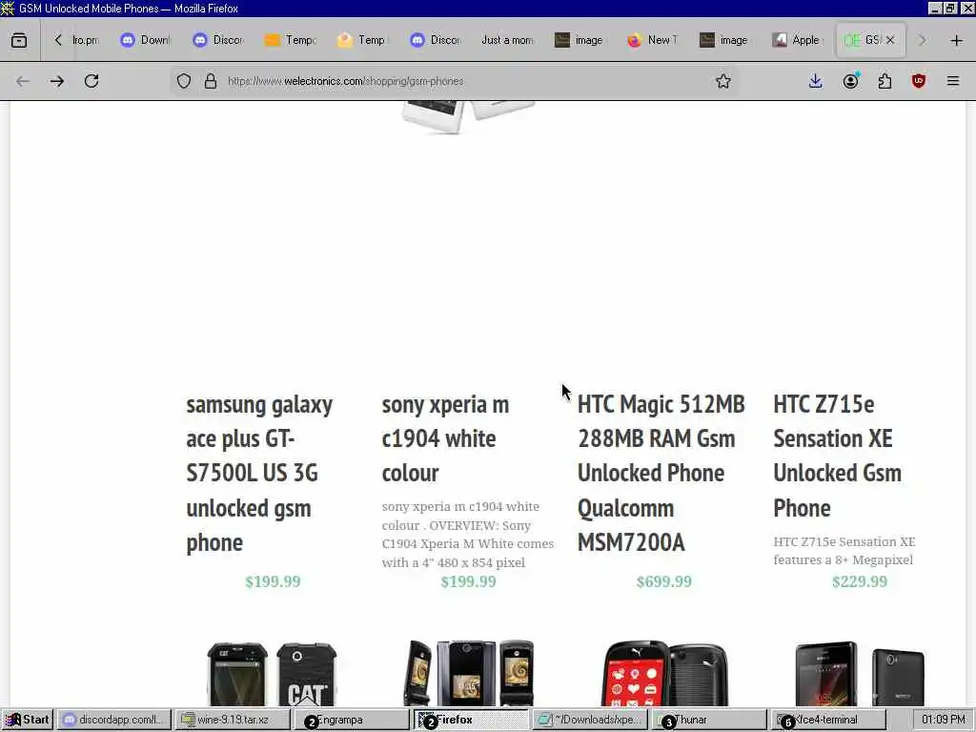Open the tracking protection shield icon
The width and height of the screenshot is (976, 732).
click(184, 81)
